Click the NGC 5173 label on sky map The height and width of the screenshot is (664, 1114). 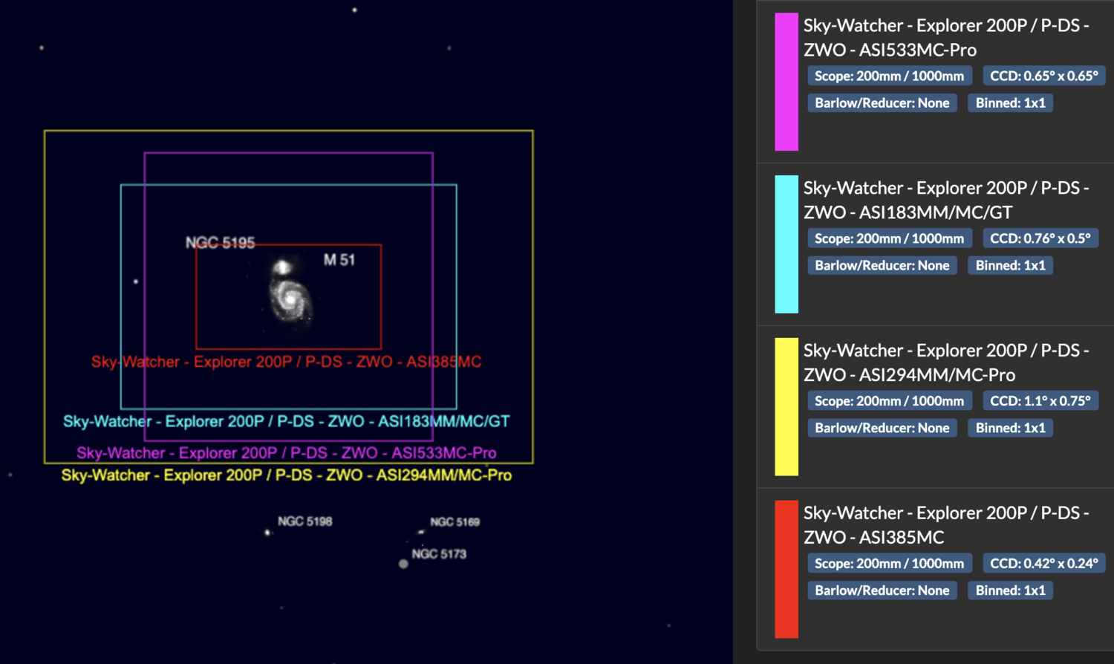click(x=439, y=554)
